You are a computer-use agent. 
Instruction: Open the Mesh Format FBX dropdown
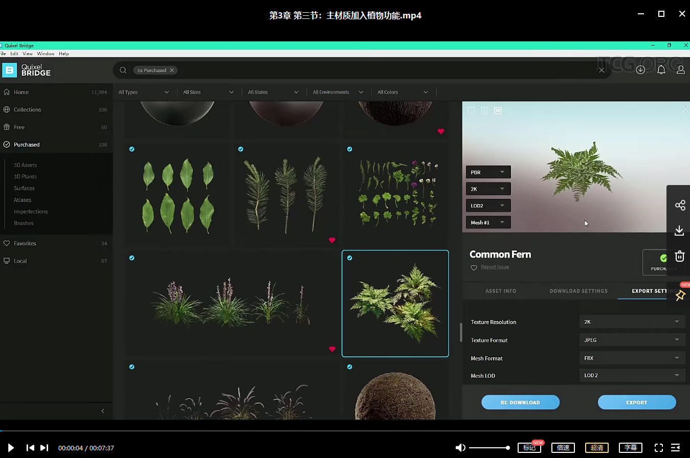632,358
